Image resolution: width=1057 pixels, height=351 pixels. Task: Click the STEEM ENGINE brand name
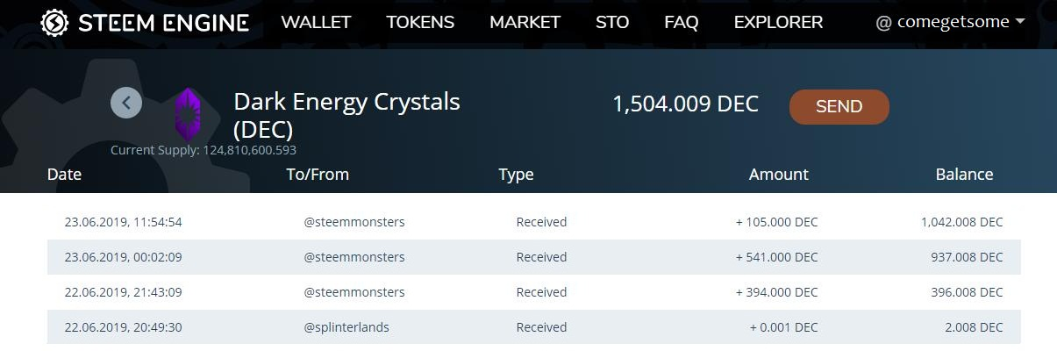click(x=163, y=23)
